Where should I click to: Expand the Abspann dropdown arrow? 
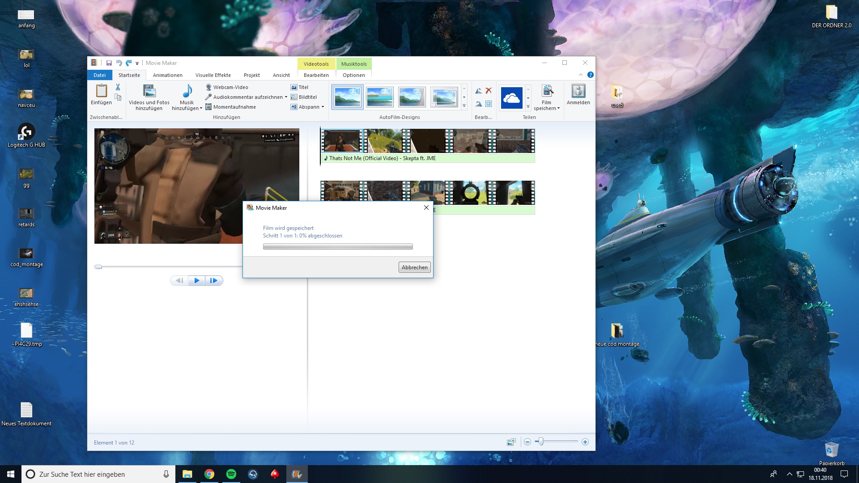click(x=323, y=107)
